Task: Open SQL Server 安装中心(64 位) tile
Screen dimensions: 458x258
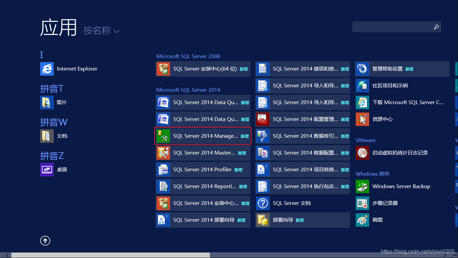Action: (x=203, y=69)
